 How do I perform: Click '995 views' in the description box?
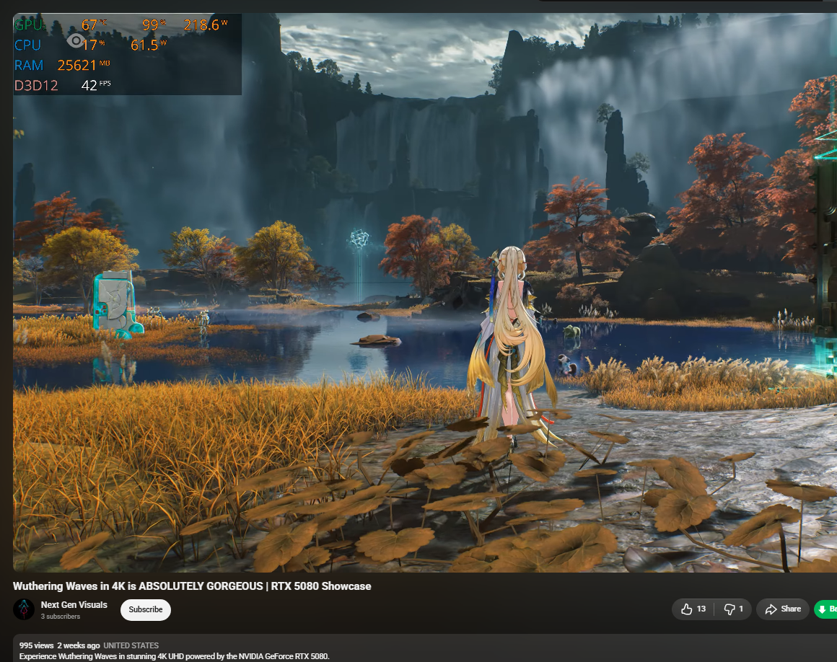pyautogui.click(x=36, y=645)
